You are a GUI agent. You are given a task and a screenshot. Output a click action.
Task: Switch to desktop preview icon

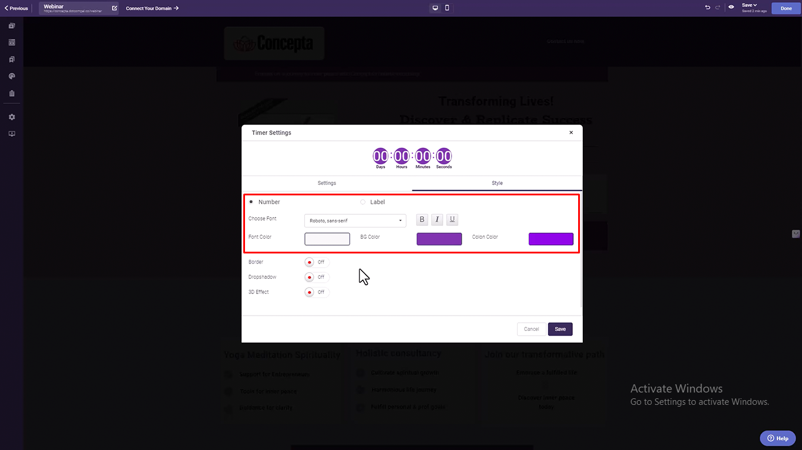pos(435,8)
